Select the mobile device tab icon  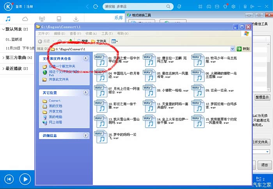click(59, 19)
